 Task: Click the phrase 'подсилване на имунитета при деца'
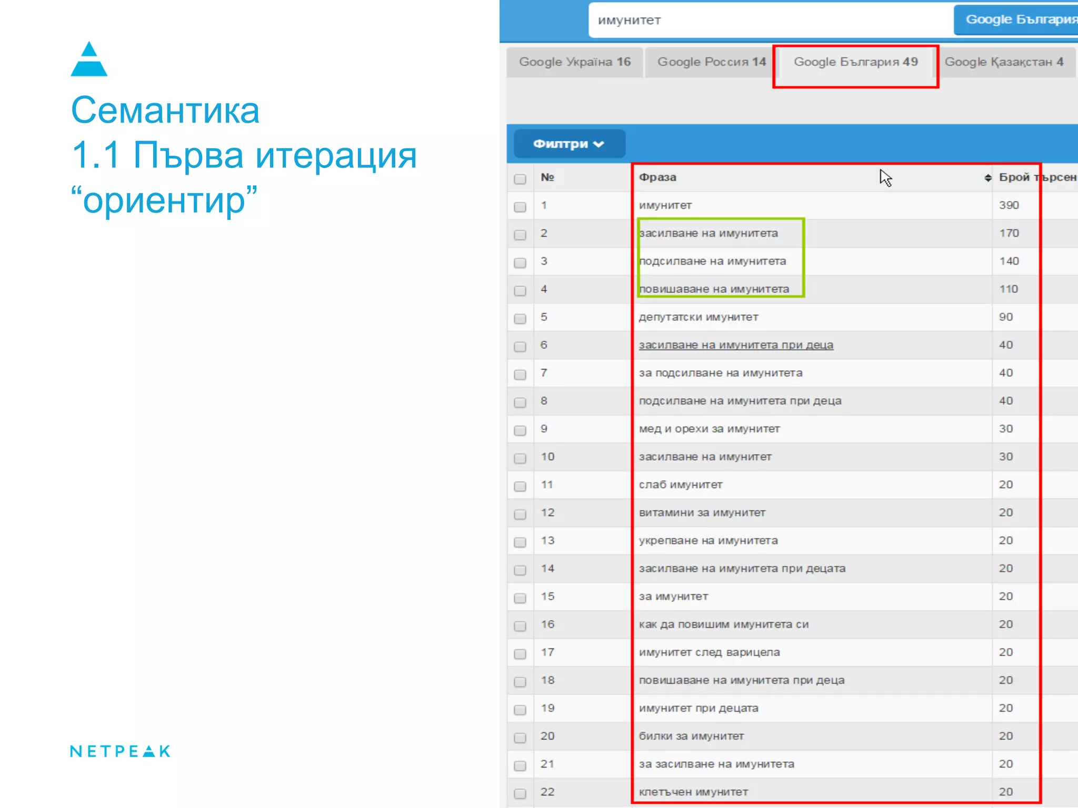740,401
